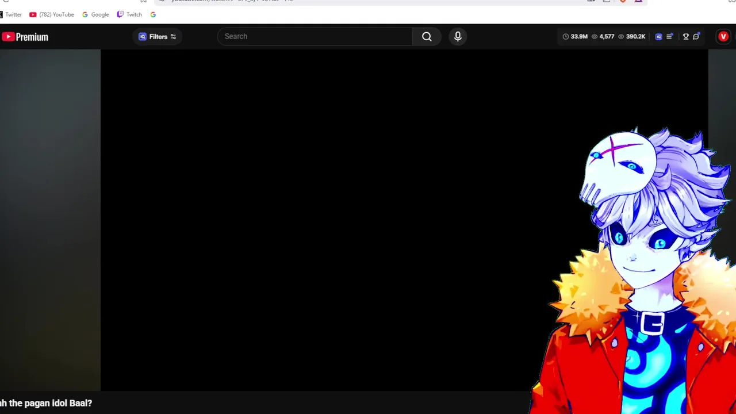Viewport: 736px width, 414px height.
Task: Open the (782) YouTube bookmark
Action: point(52,14)
